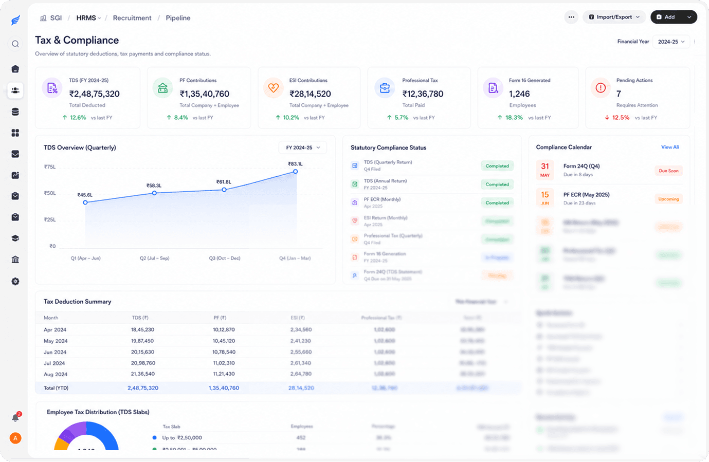The width and height of the screenshot is (709, 462).
Task: Expand the Import/Export dropdown
Action: click(614, 17)
